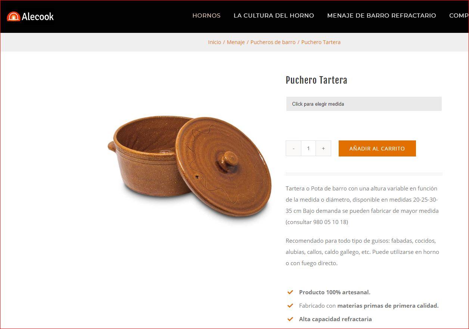Click the Alecook logo icon

click(13, 16)
